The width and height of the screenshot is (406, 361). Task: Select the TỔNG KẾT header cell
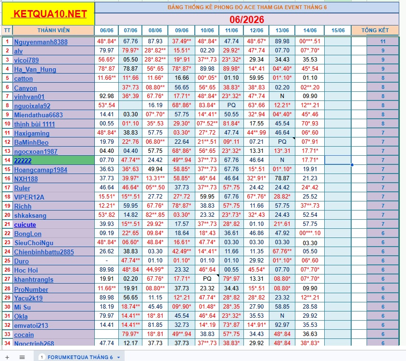coord(375,30)
